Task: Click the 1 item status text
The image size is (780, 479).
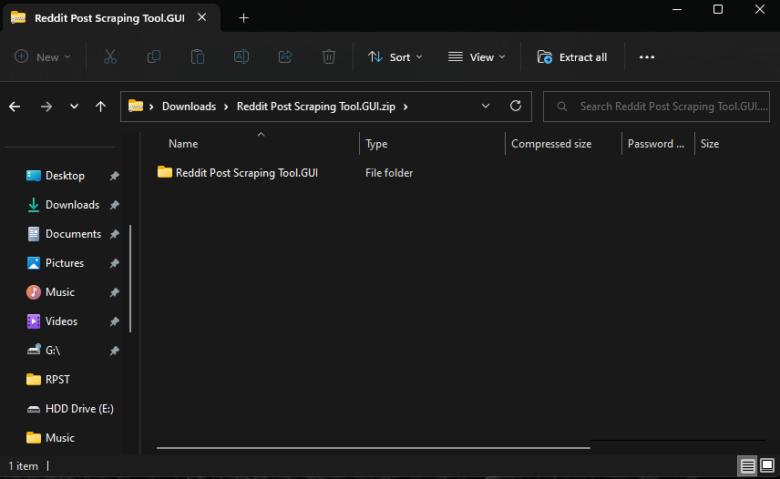Action: coord(23,466)
